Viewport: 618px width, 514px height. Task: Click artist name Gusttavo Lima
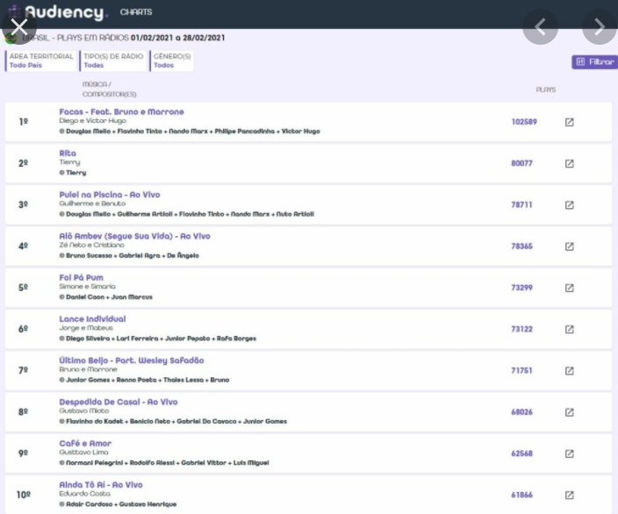pos(83,453)
